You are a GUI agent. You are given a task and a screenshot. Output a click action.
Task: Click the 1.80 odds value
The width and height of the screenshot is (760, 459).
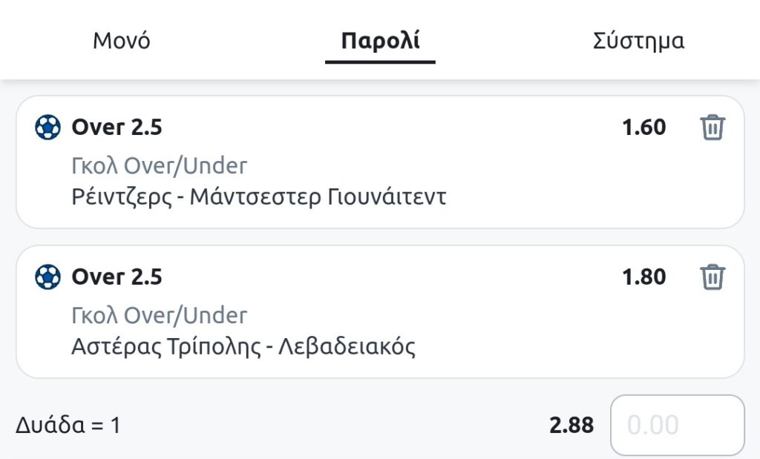click(643, 277)
